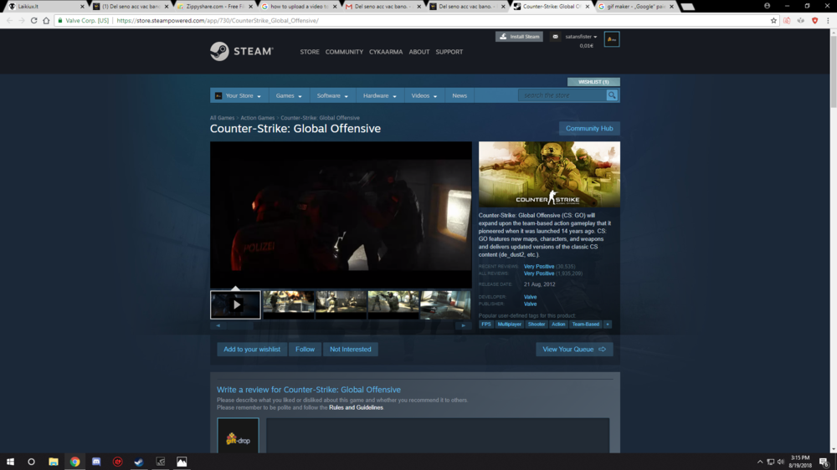
Task: Click the plus button to add tags
Action: [608, 324]
